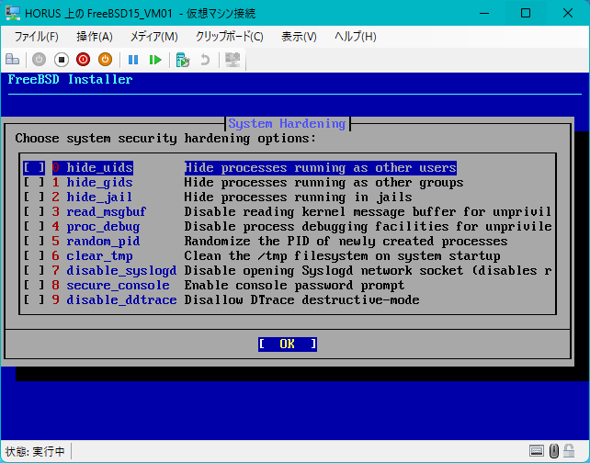
Task: Maximize the virtual machine connection window
Action: tap(526, 13)
